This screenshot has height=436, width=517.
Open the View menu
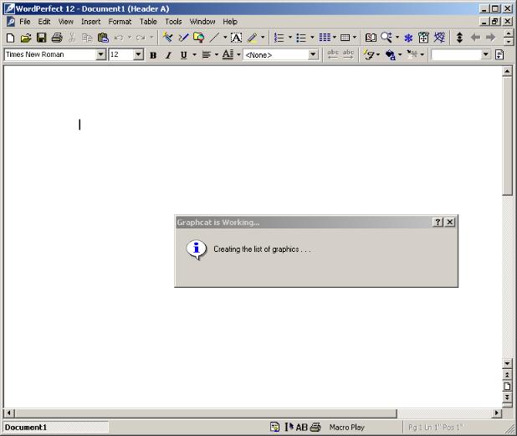pos(65,22)
